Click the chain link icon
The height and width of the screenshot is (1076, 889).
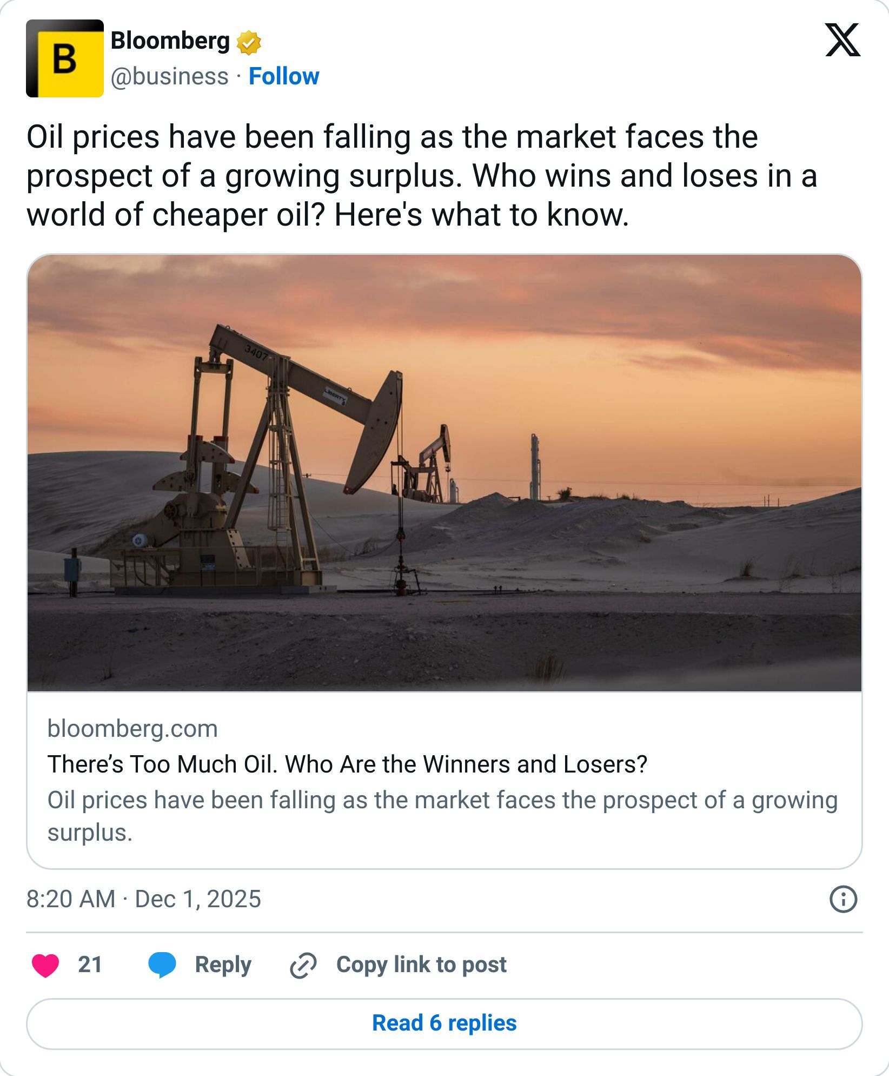pos(303,966)
